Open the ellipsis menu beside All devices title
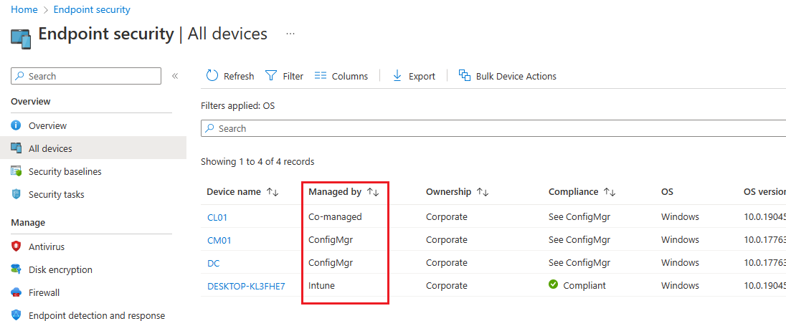Viewport: 786px width, 321px height. point(290,34)
